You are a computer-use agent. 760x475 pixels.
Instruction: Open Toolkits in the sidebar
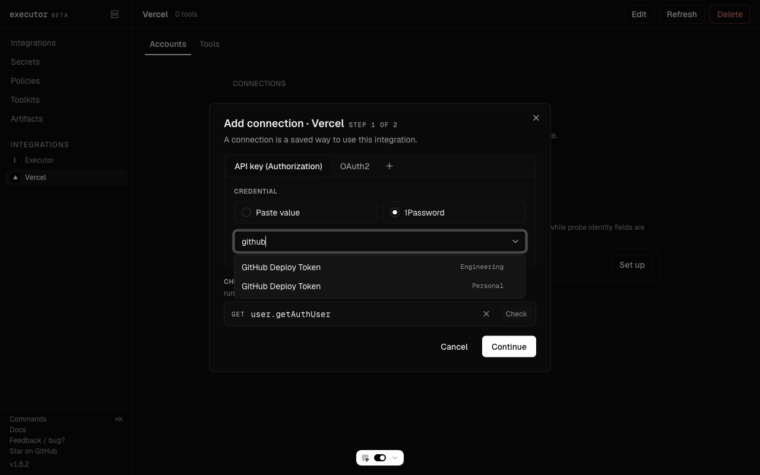click(x=25, y=100)
